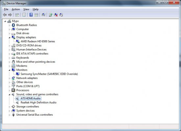The image size is (181, 131).
Task: Expand the Other devices node
Action: [x=10, y=83]
